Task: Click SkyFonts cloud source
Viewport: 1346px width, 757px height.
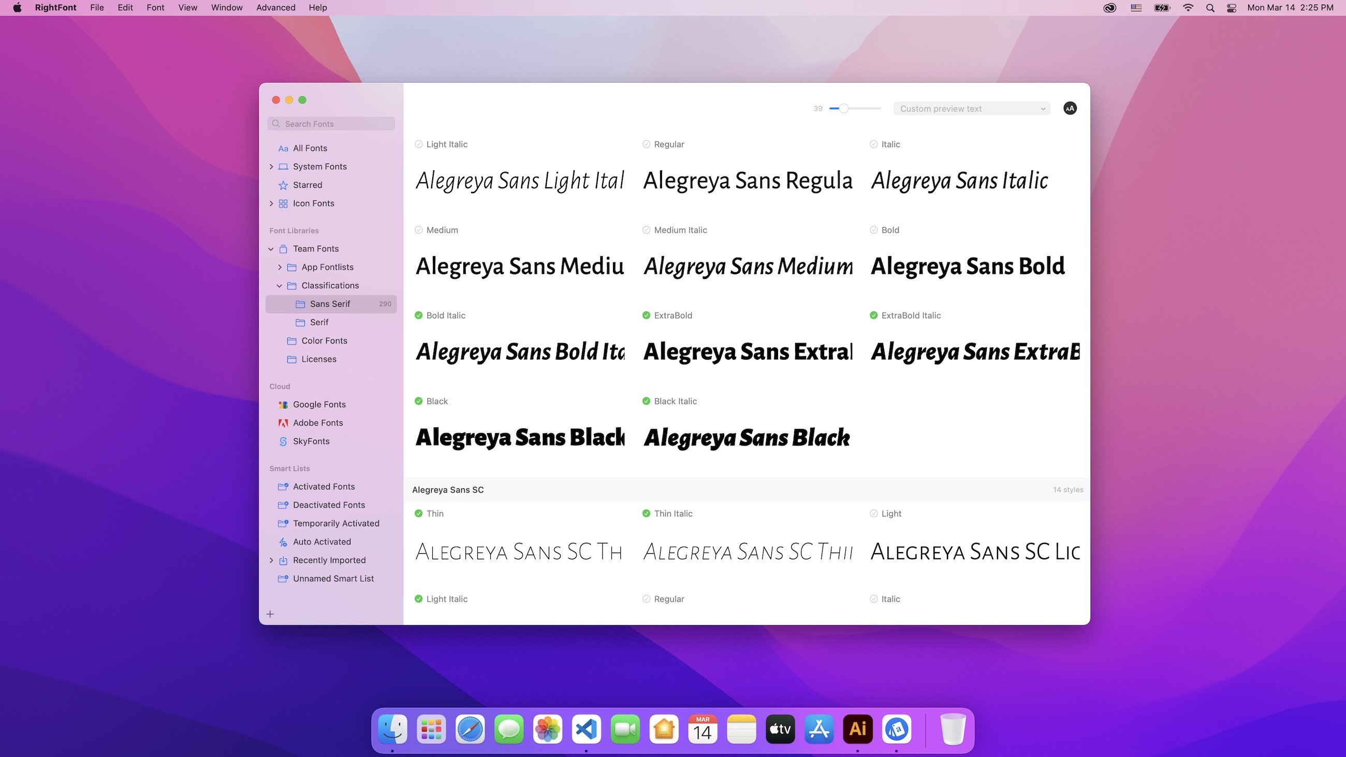Action: click(311, 441)
